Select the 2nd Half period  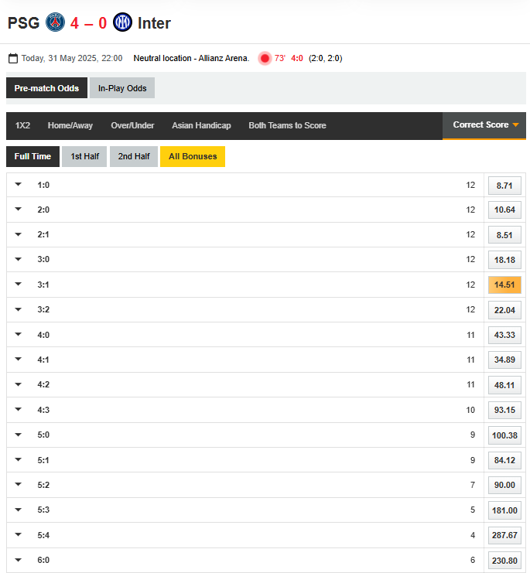coord(134,156)
